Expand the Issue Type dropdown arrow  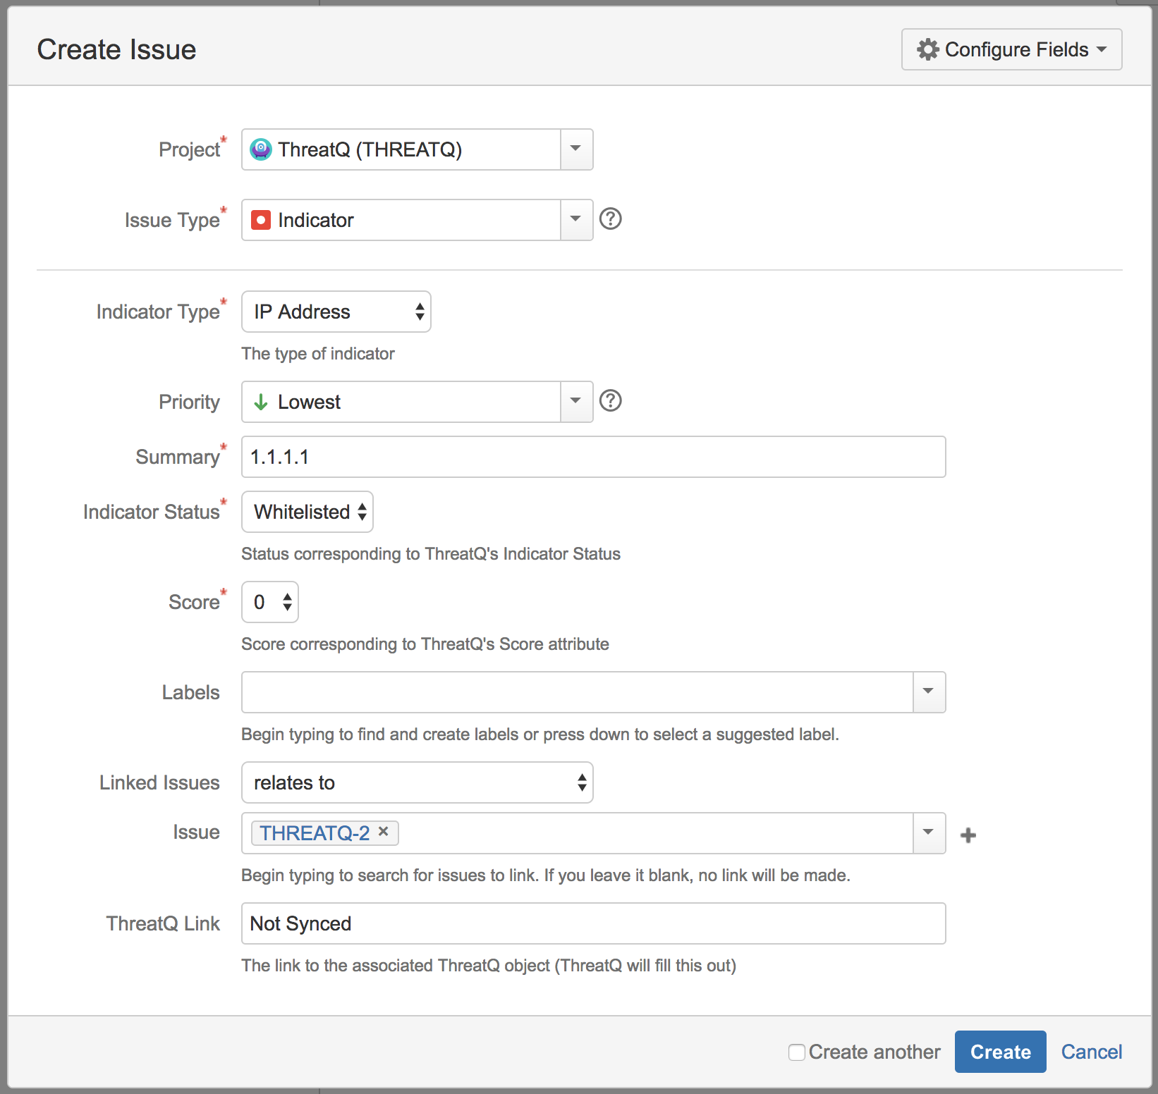point(576,220)
